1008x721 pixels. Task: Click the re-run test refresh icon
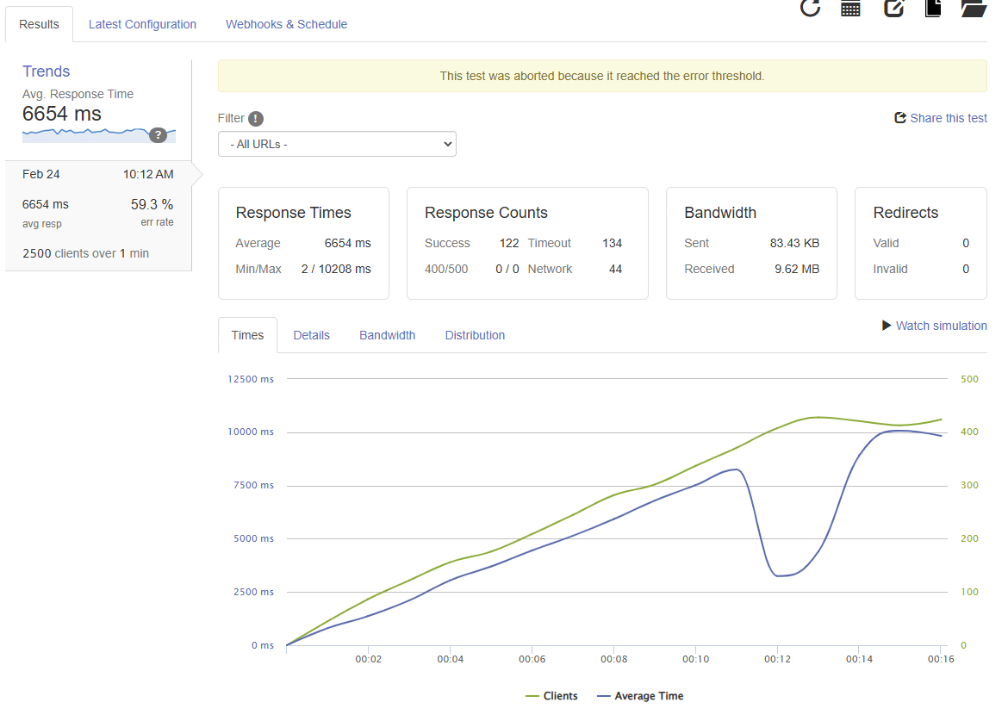[810, 9]
